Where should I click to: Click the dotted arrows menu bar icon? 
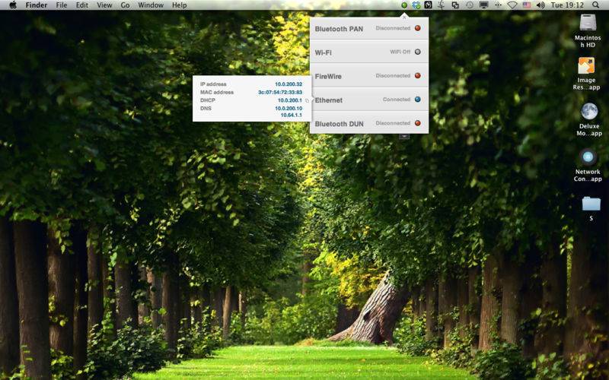click(x=498, y=5)
